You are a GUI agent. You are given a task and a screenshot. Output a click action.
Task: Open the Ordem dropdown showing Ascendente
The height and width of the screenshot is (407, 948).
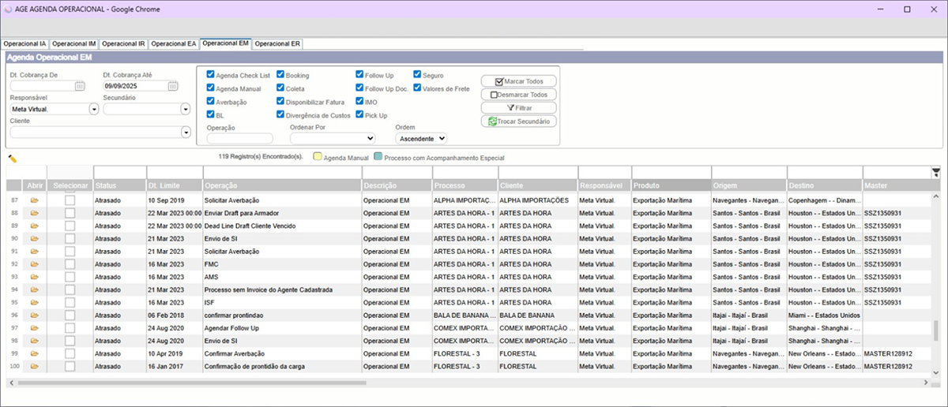pyautogui.click(x=421, y=138)
